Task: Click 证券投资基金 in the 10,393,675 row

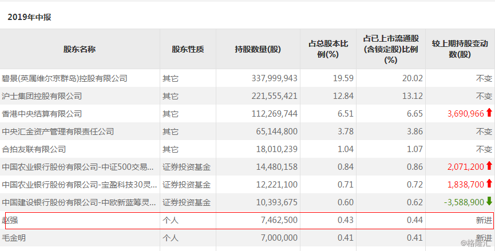Action: pyautogui.click(x=187, y=202)
